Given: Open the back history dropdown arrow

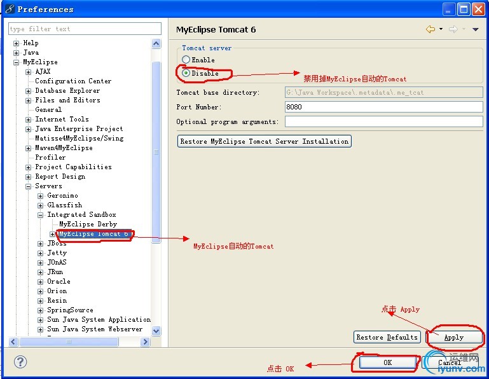Looking at the screenshot, I should point(441,29).
